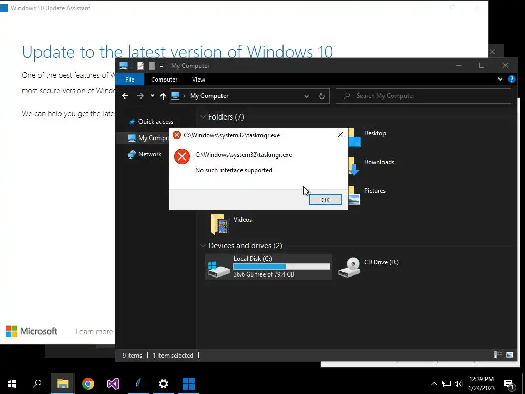This screenshot has height=394, width=525.
Task: Click the Local Disk usage bar
Action: [281, 267]
